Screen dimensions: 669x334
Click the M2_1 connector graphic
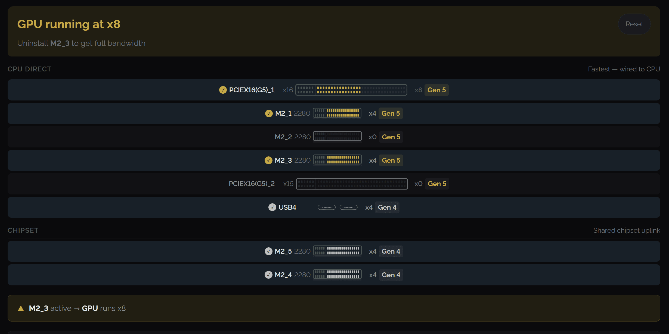coord(337,113)
